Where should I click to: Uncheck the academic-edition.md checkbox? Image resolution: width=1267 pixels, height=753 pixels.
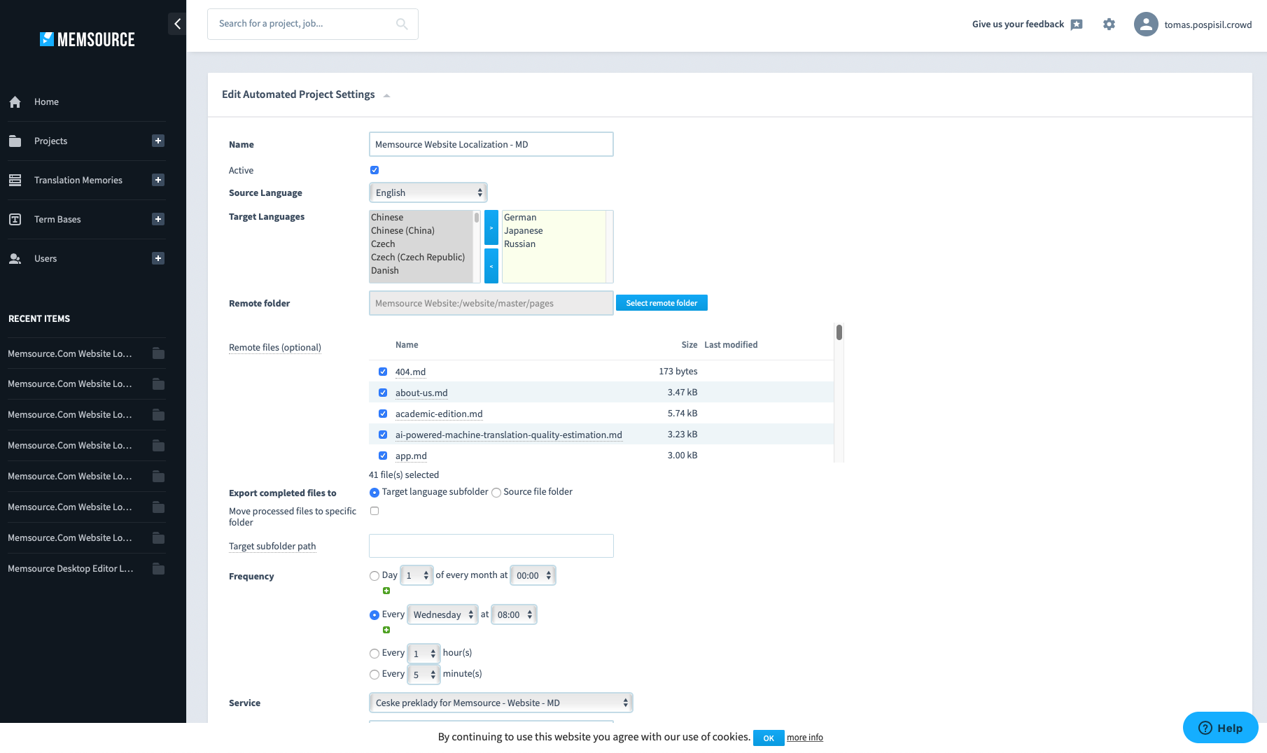(x=383, y=414)
